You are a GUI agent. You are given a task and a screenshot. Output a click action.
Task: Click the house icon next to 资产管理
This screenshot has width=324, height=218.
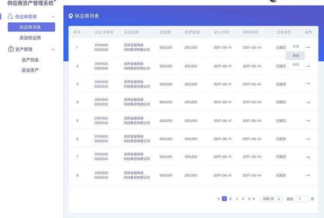click(x=11, y=49)
